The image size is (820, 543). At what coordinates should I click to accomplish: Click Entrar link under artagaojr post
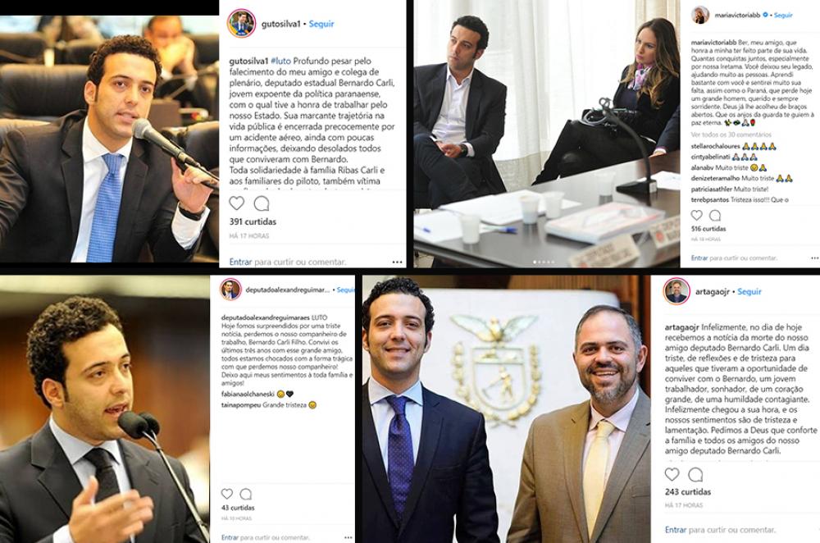(675, 530)
